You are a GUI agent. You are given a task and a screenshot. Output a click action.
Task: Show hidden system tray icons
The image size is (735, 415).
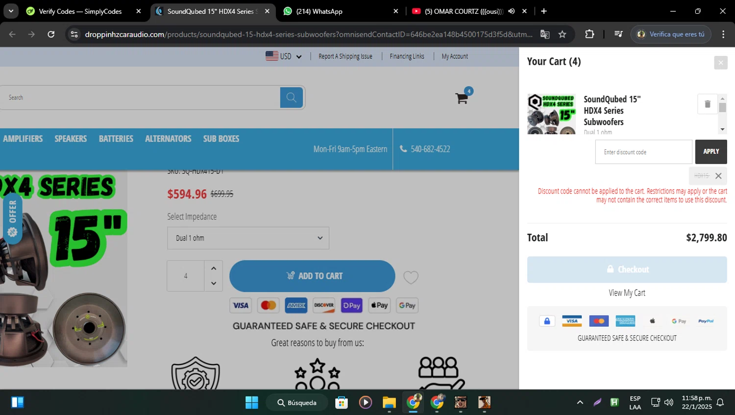coord(580,403)
